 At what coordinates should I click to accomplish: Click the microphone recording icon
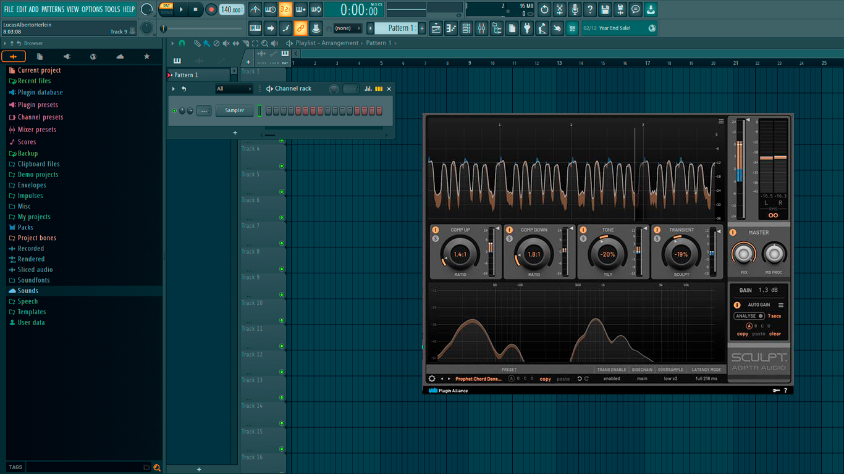pyautogui.click(x=575, y=9)
